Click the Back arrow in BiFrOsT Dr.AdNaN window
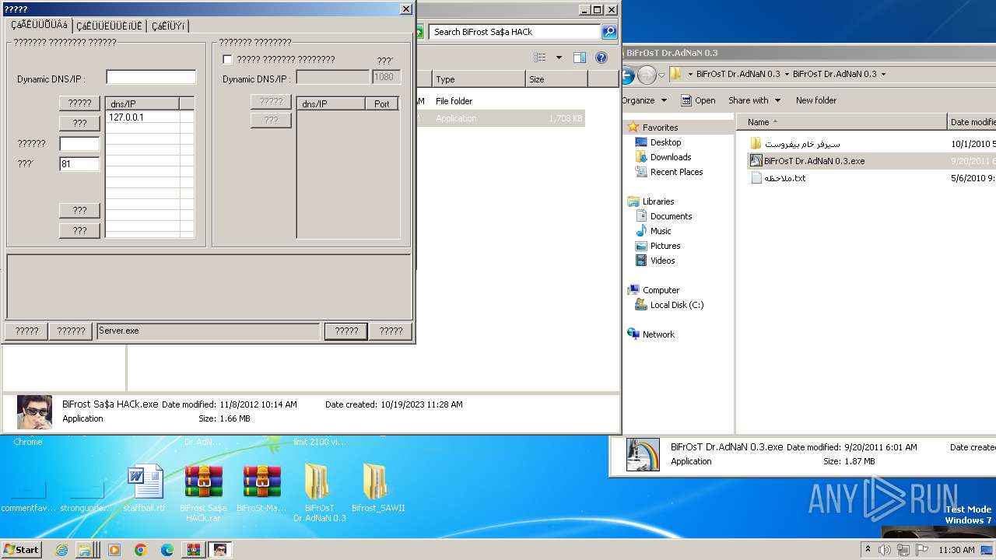Viewport: 996px width, 560px height. pos(628,75)
